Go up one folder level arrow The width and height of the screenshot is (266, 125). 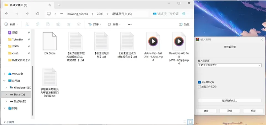(27, 14)
